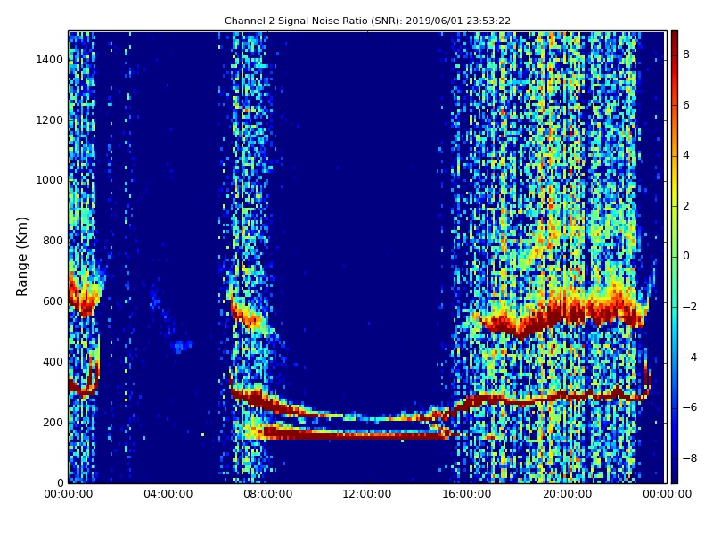Click the colorbar value 2 label
Image resolution: width=713 pixels, height=535 pixels.
[x=686, y=206]
